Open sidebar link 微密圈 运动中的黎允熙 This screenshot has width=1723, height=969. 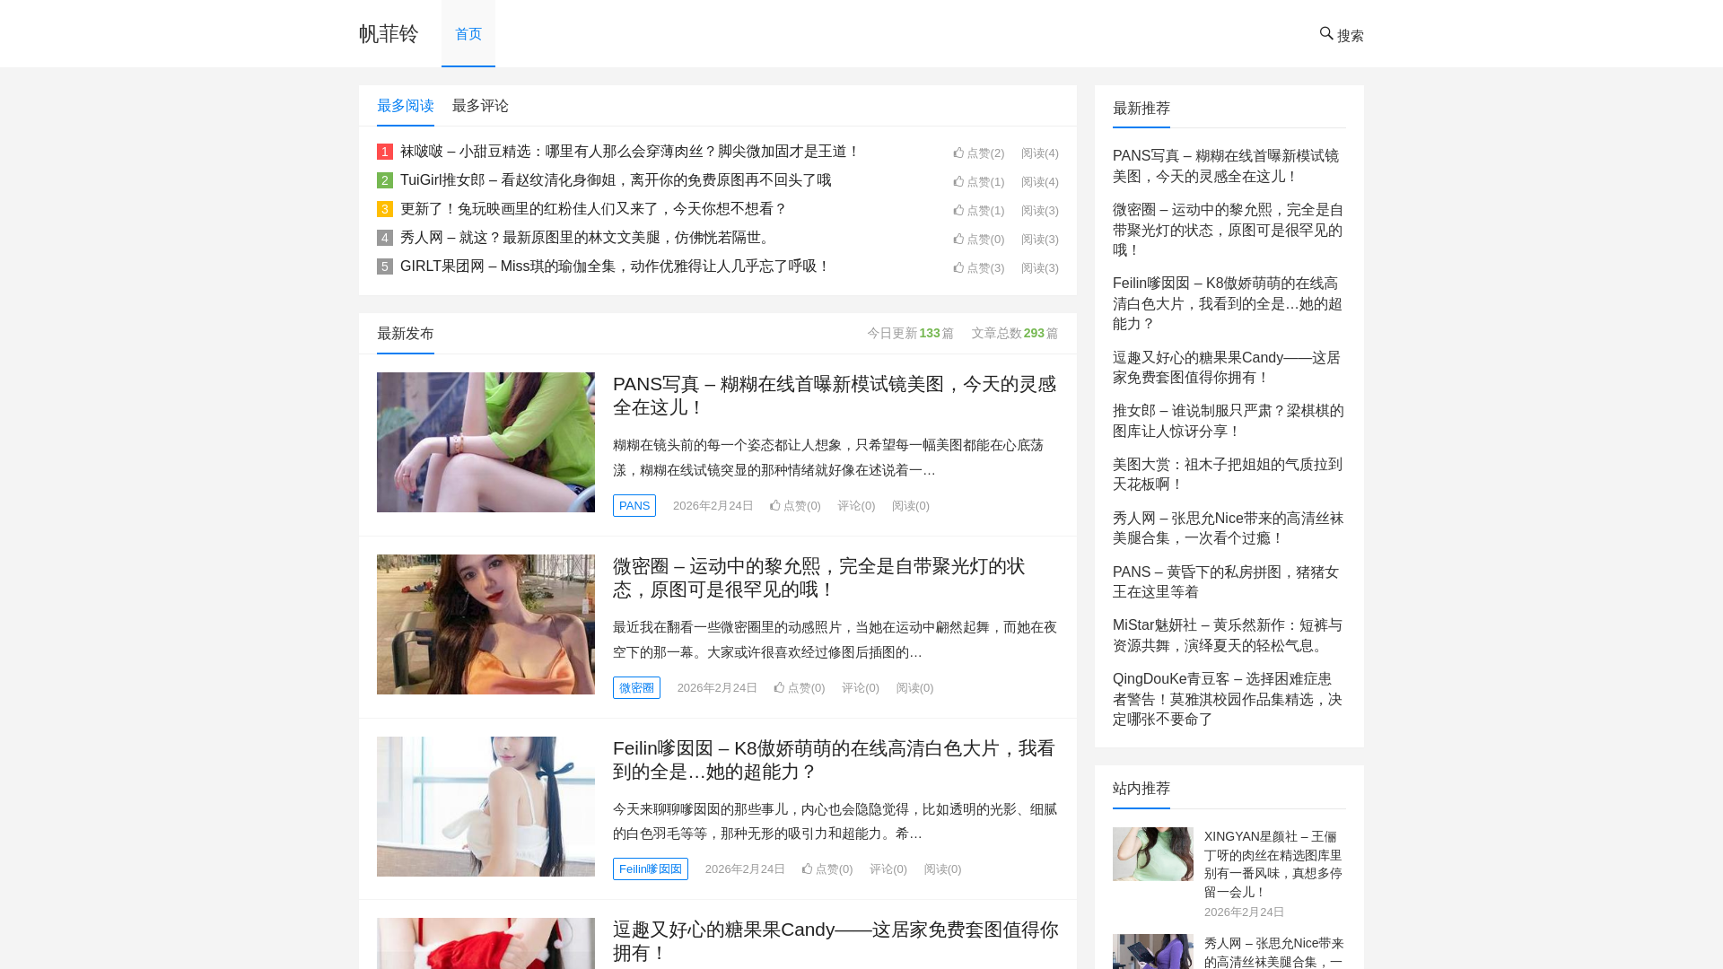pos(1229,230)
